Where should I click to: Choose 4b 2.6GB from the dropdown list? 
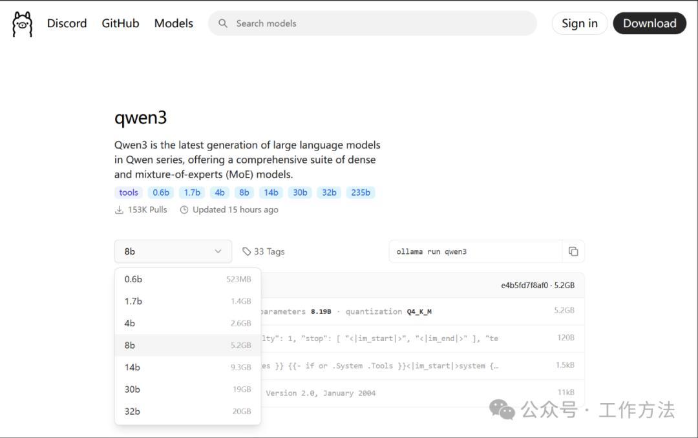187,323
